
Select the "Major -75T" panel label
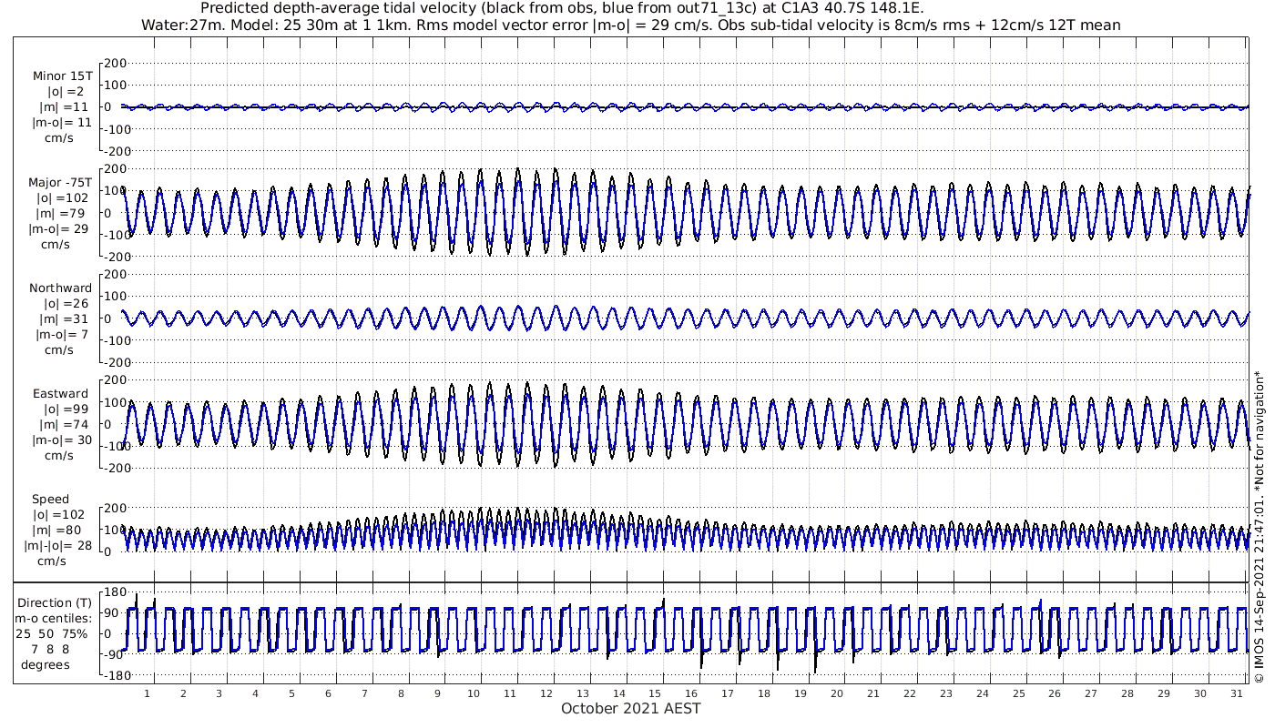60,183
